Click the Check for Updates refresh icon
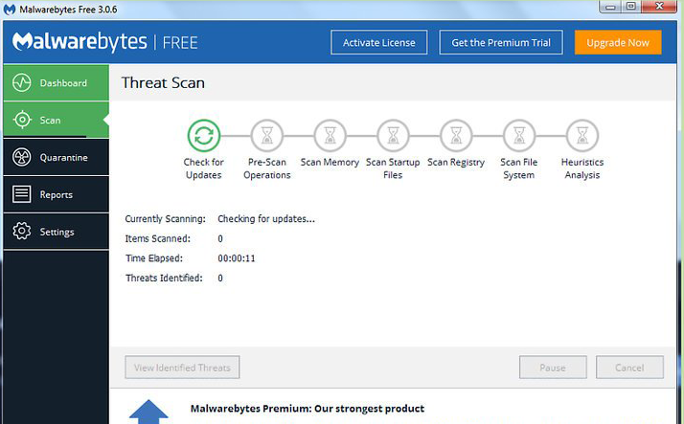Image resolution: width=684 pixels, height=424 pixels. point(204,136)
